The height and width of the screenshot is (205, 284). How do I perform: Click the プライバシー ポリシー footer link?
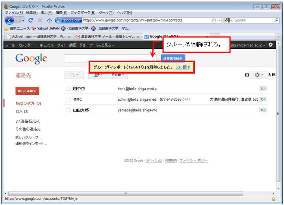coord(194,161)
